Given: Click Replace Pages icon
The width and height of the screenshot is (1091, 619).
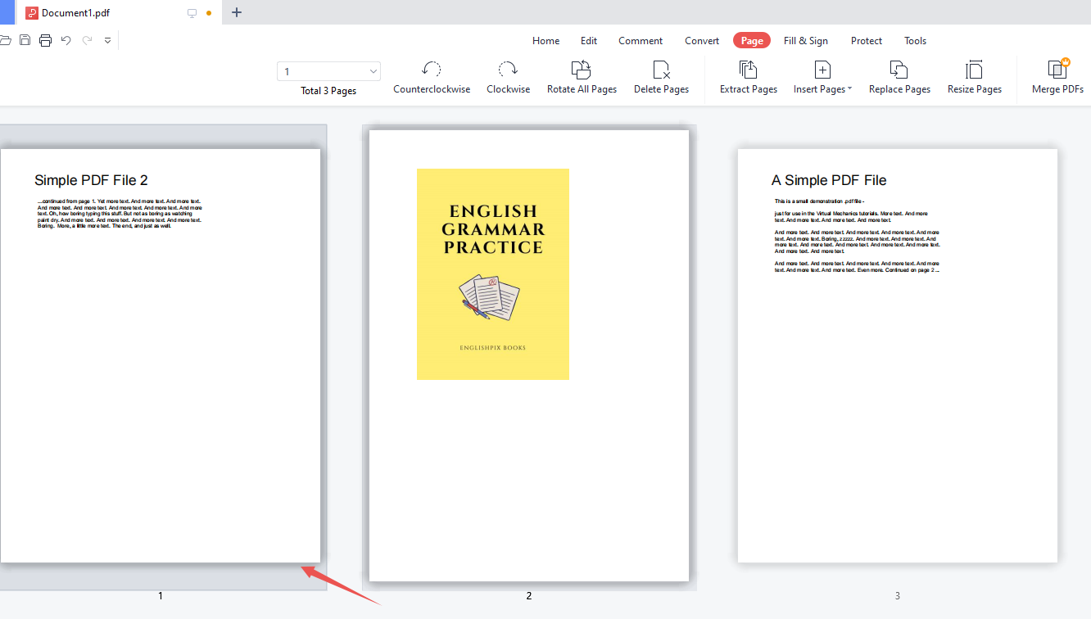Looking at the screenshot, I should pyautogui.click(x=899, y=70).
